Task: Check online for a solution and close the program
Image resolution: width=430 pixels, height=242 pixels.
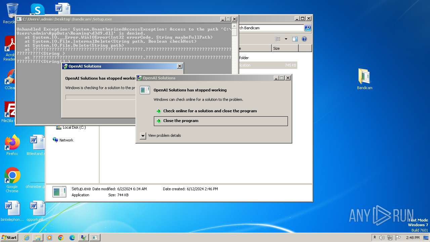Action: [x=221, y=111]
